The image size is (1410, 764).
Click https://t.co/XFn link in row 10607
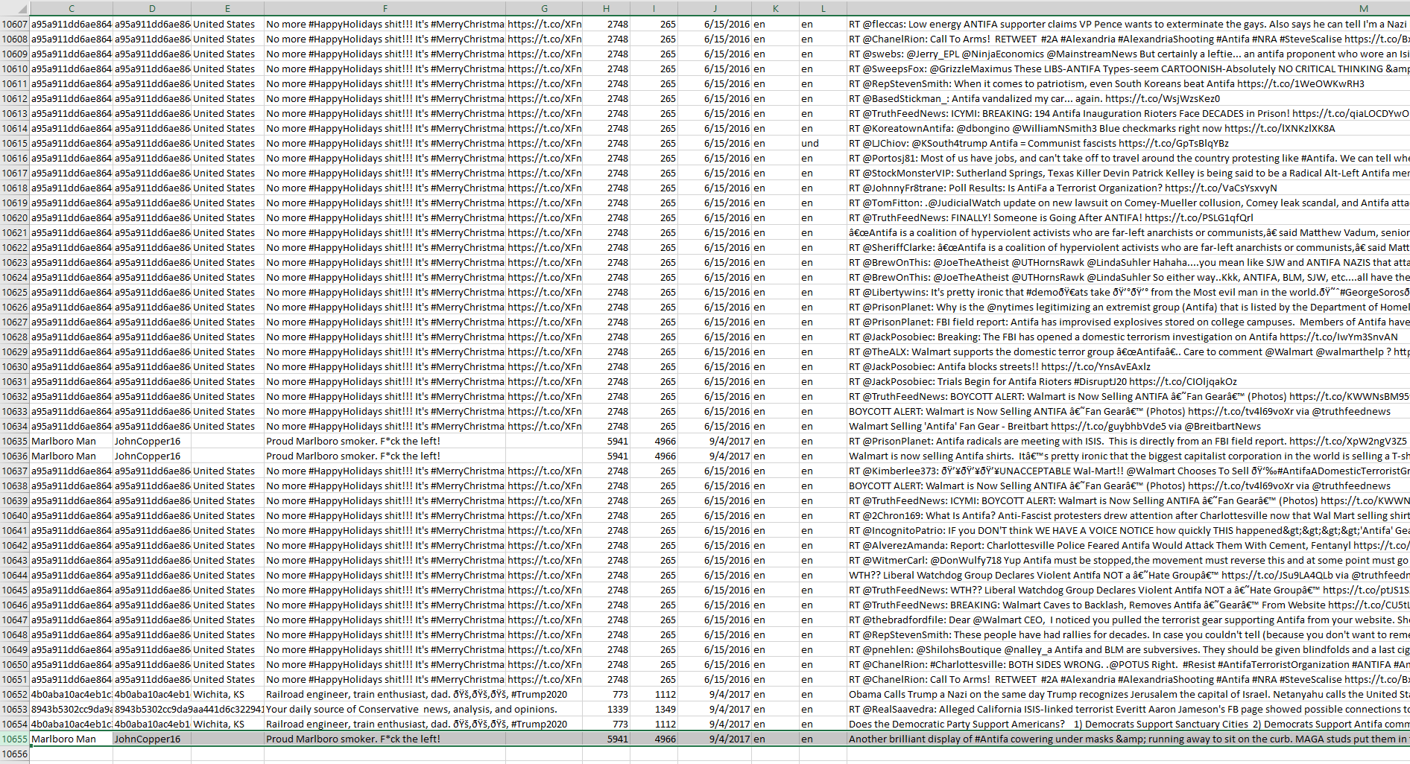[544, 24]
